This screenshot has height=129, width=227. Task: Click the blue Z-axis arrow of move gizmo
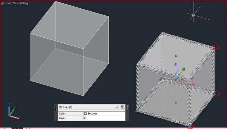pos(176,64)
